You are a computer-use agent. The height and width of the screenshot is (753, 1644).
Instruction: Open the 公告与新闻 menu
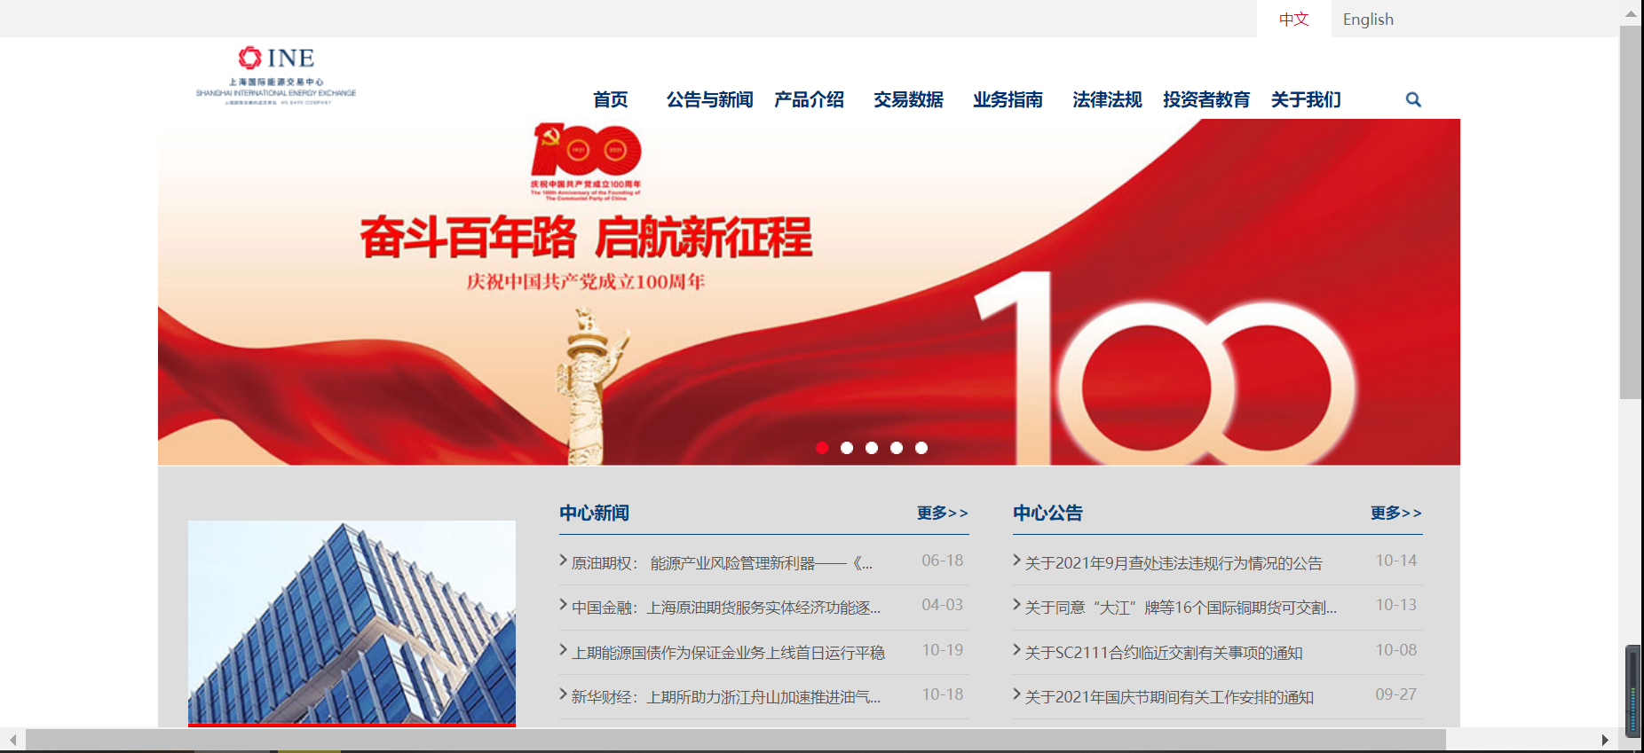tap(709, 99)
